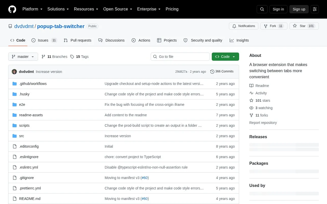This screenshot has height=204, width=327.
Task: Switch to the Discussions tab
Action: pos(111,40)
